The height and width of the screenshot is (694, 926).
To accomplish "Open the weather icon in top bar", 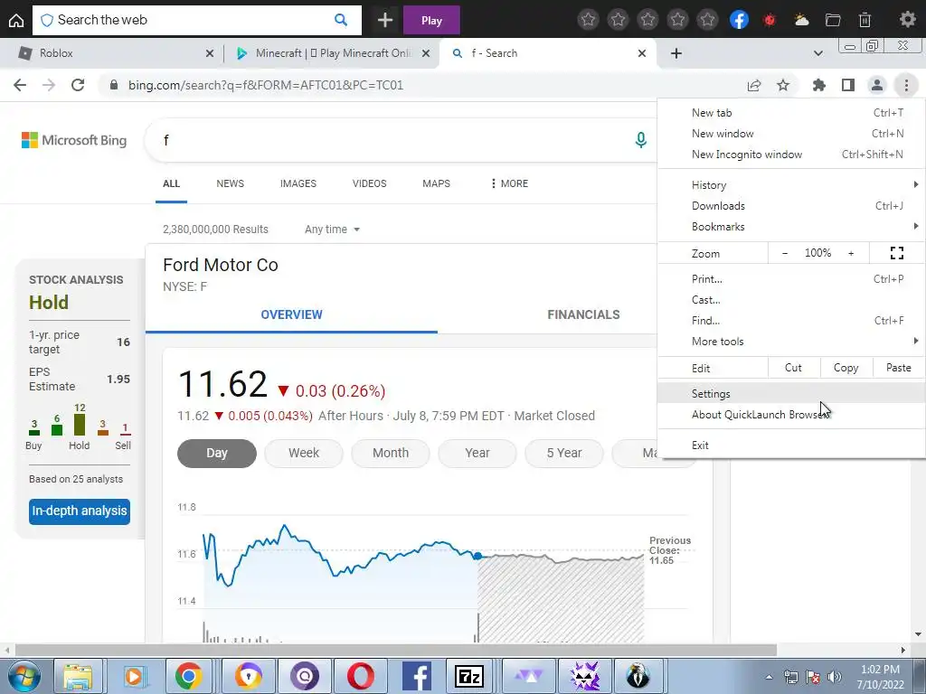I will [x=801, y=20].
